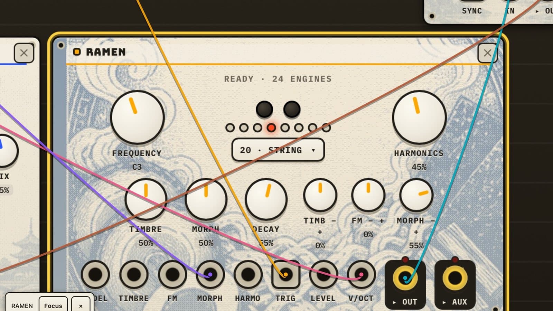Click the 45% harmonics value
The image size is (553, 311).
(419, 167)
